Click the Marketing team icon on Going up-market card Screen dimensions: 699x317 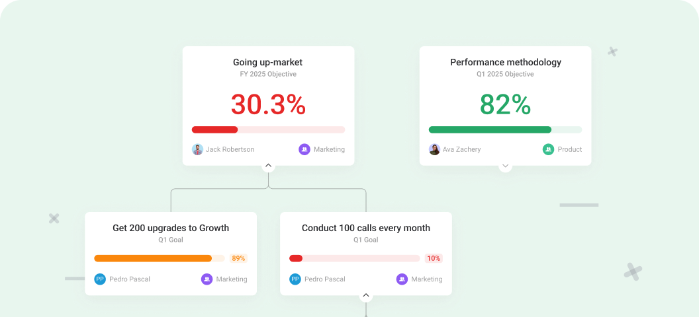click(304, 149)
